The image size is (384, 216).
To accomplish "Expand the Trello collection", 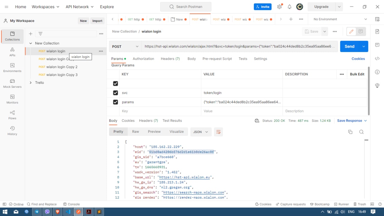I will [x=31, y=83].
